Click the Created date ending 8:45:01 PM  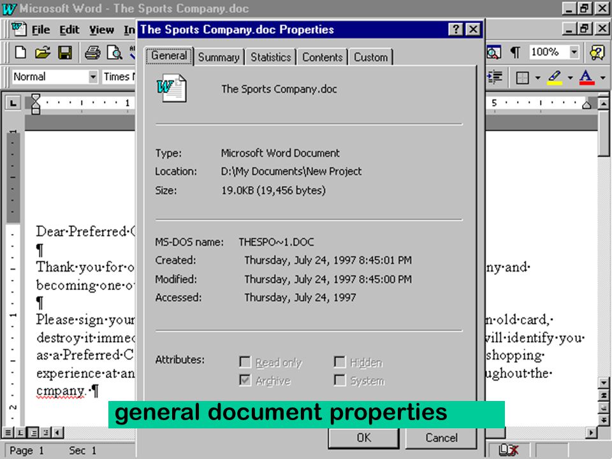click(x=328, y=260)
